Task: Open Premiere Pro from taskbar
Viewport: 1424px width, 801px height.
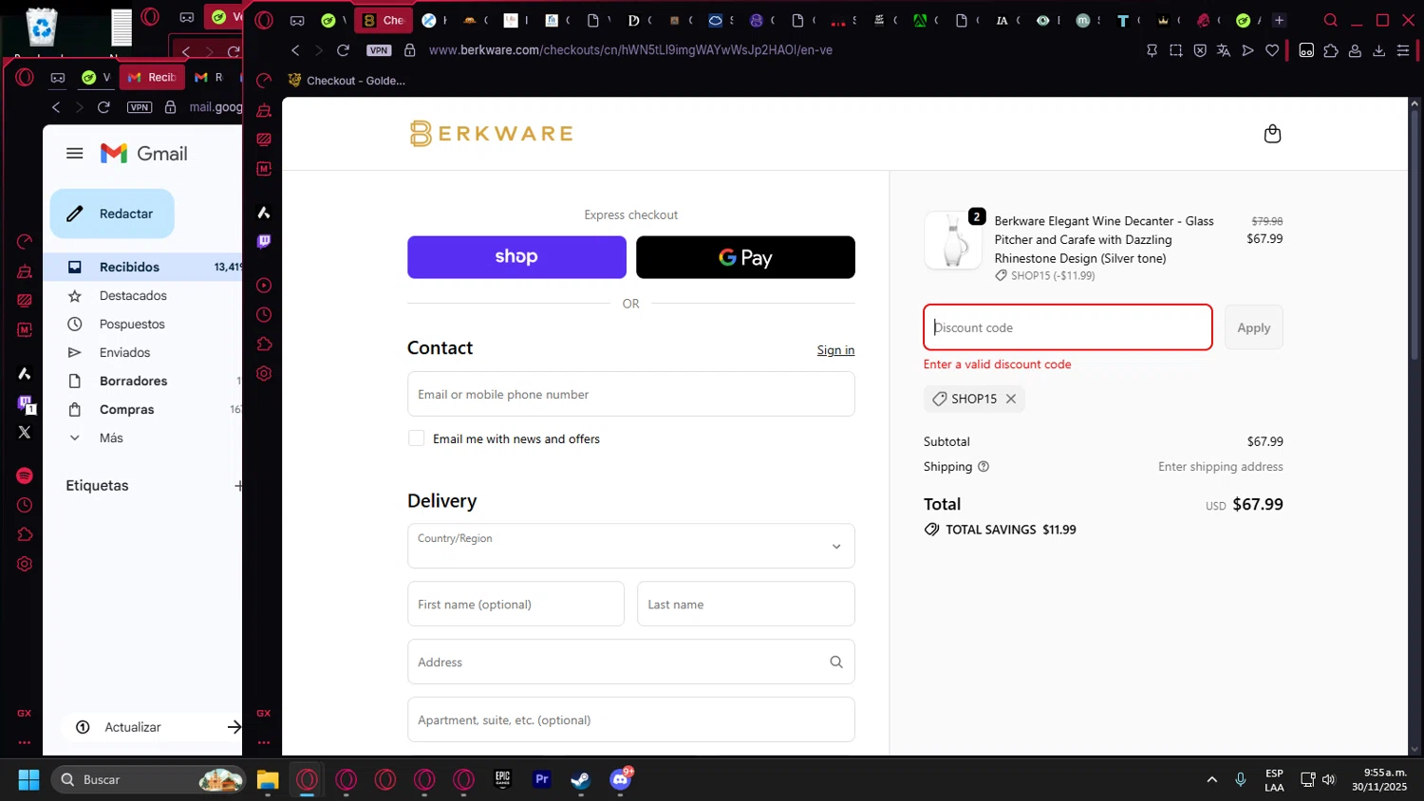Action: click(x=542, y=780)
